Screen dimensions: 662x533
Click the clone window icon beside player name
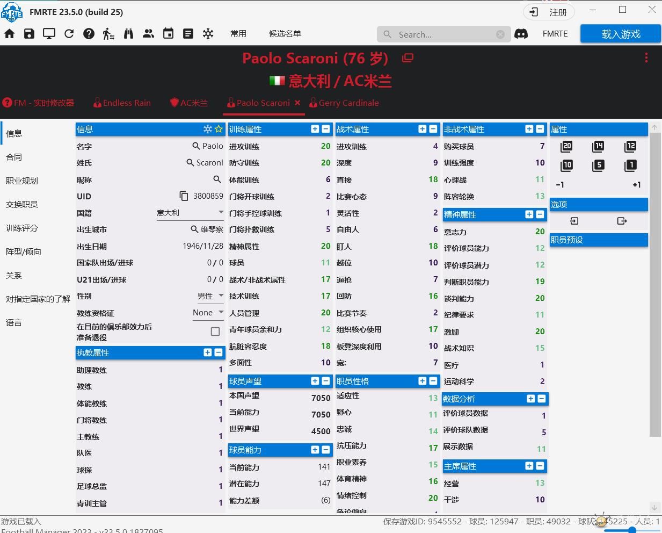click(x=408, y=57)
